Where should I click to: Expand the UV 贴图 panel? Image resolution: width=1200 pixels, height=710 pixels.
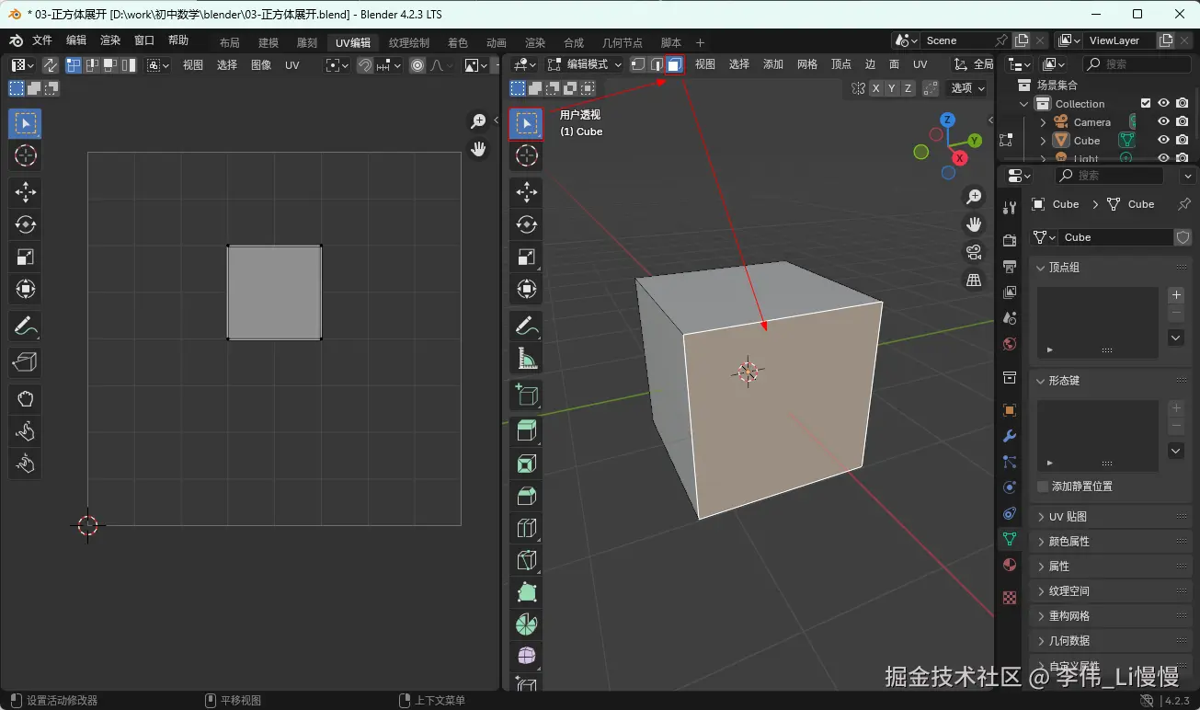pyautogui.click(x=1068, y=517)
